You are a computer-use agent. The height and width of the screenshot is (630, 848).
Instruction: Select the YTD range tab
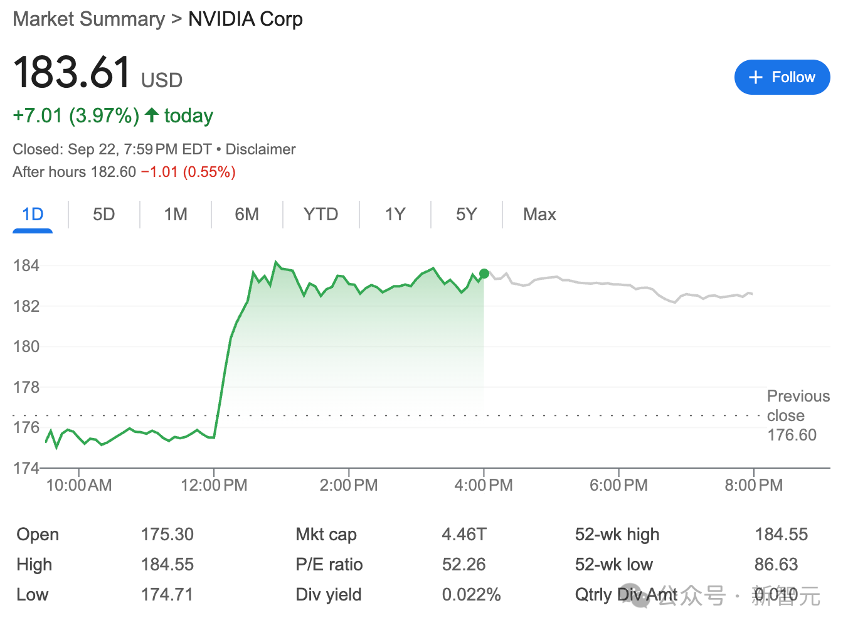tap(321, 215)
